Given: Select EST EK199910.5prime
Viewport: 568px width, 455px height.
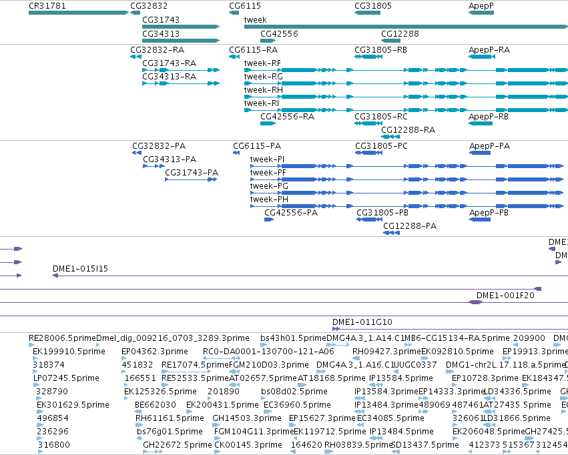Looking at the screenshot, I should pos(35,358).
